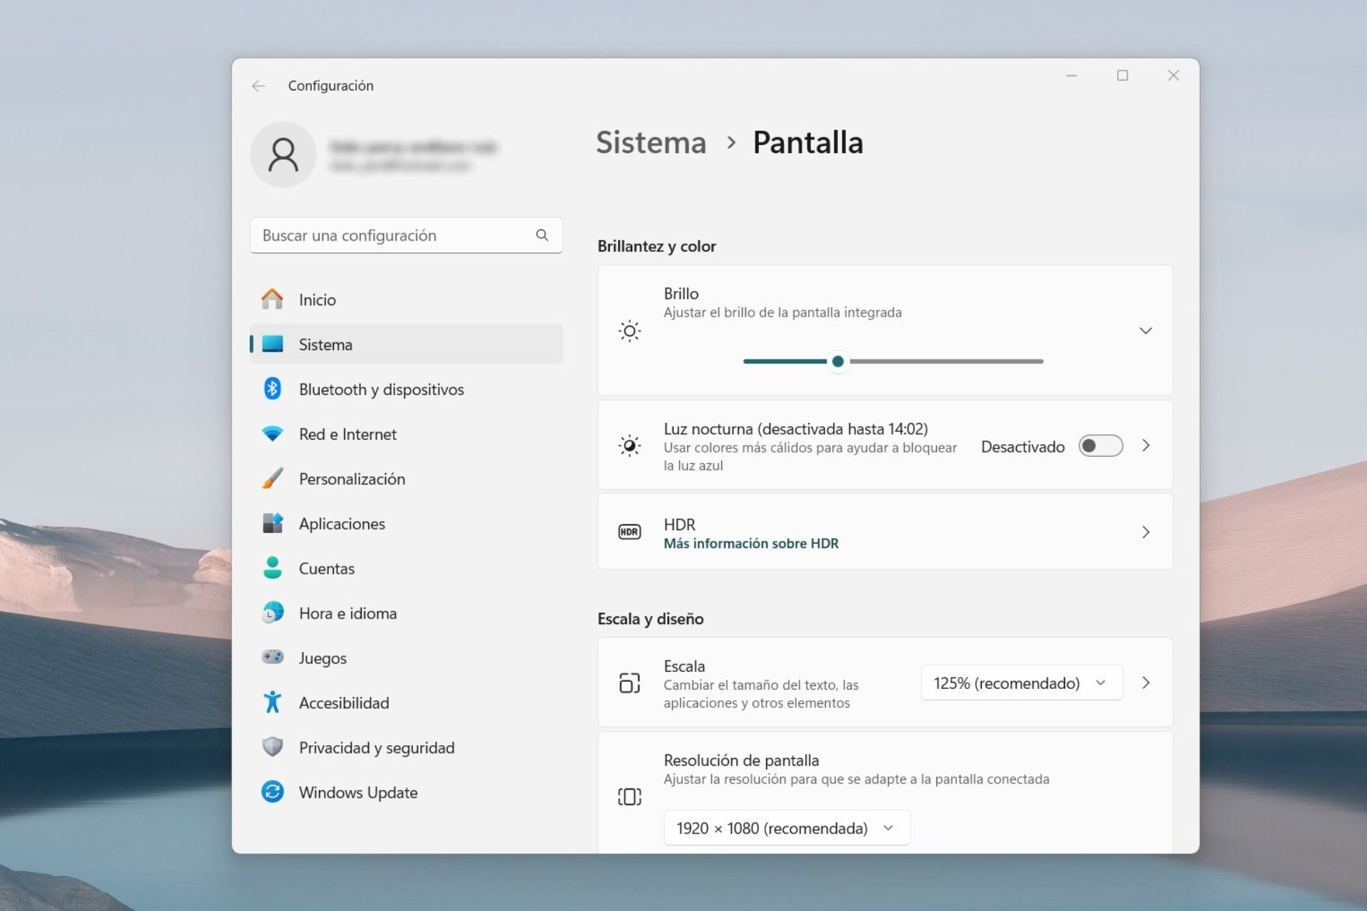The image size is (1367, 911).
Task: Open Hora e idioma settings
Action: [x=406, y=614]
